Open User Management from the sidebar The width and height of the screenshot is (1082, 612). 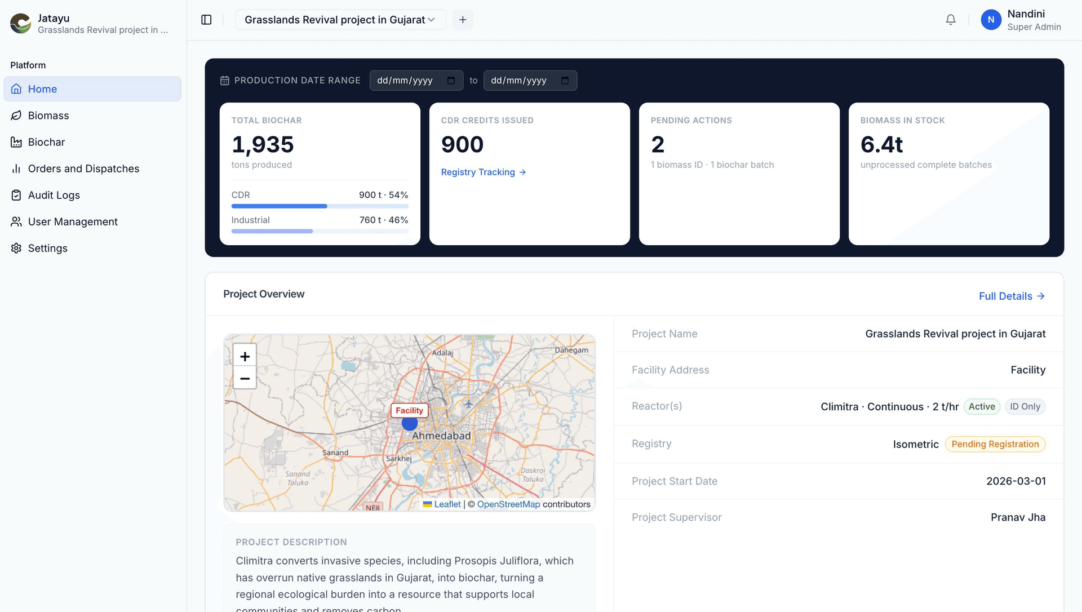point(73,221)
